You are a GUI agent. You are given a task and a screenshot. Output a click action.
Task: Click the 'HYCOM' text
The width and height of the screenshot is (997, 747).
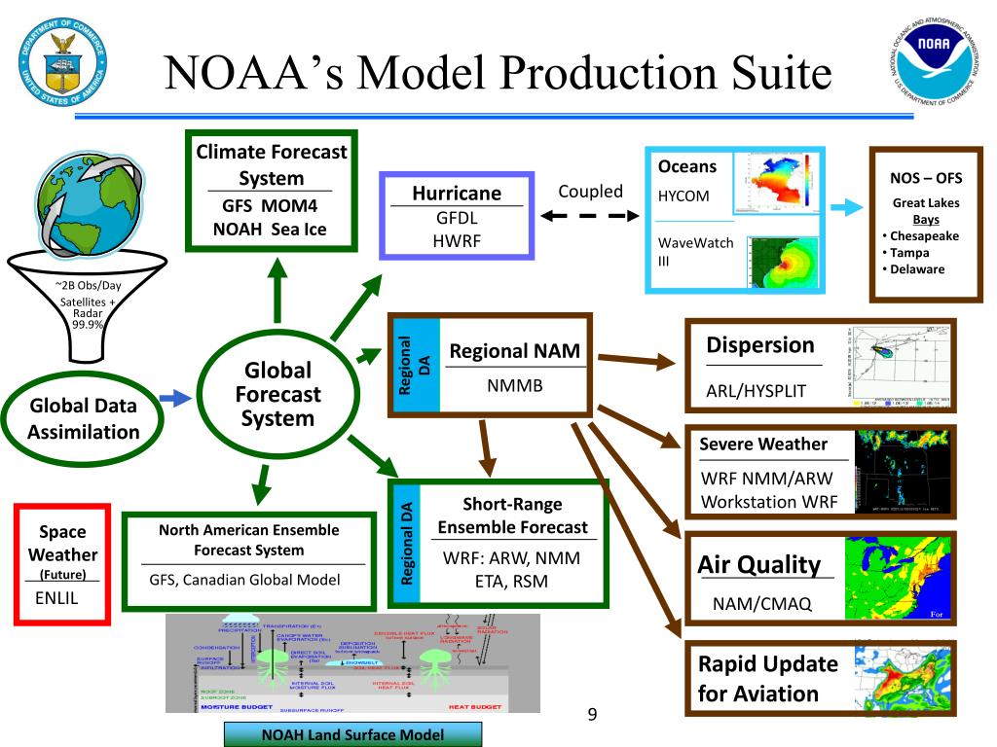click(x=683, y=196)
